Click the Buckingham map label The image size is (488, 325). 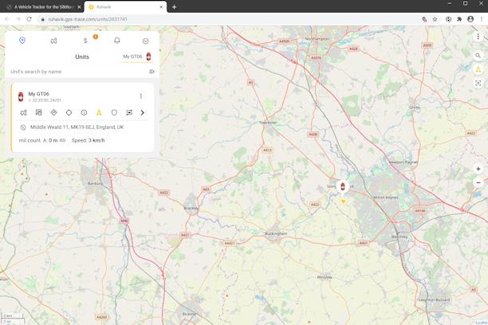click(276, 233)
